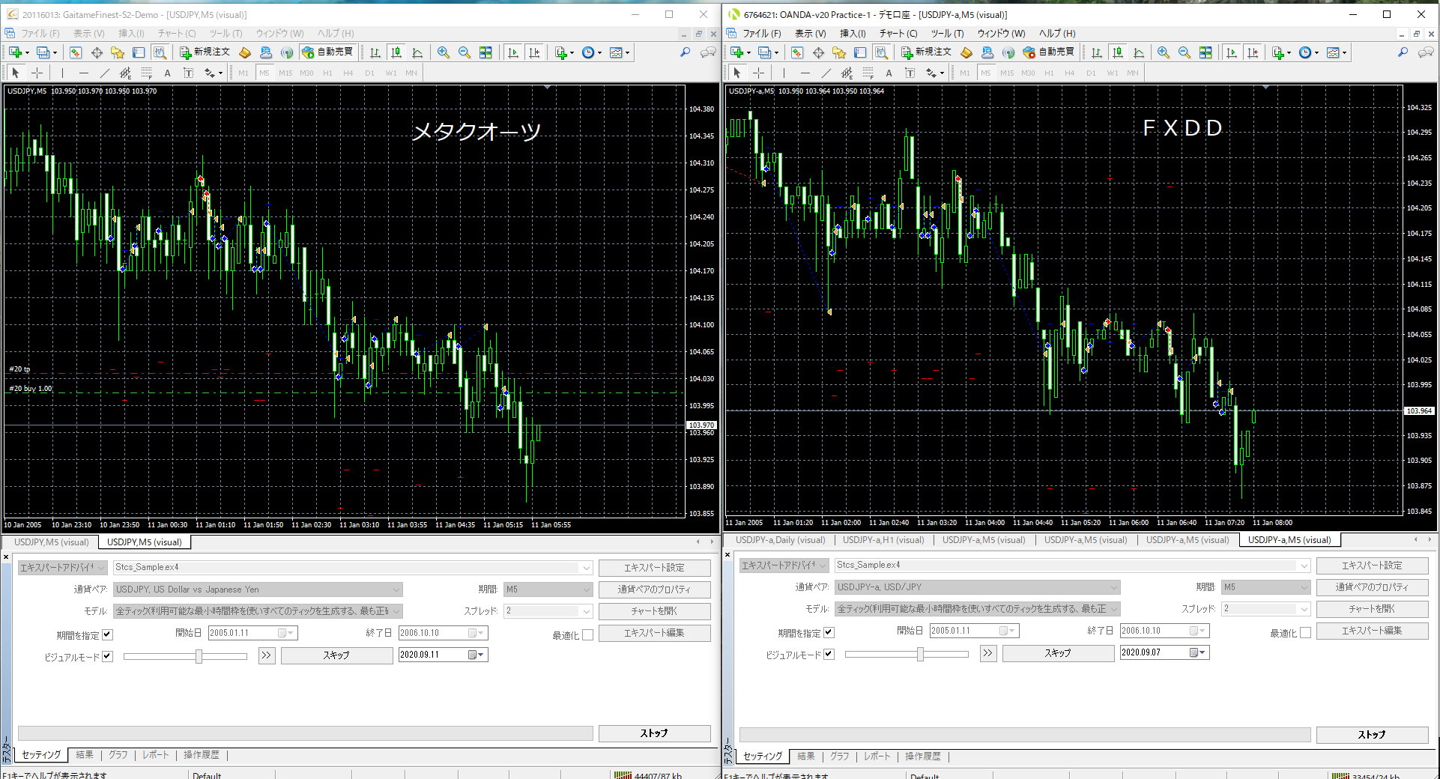Viewport: 1440px width, 779px height.
Task: Expand 通貨ペア USDJPY-a dropdown in OANDA tester
Action: (x=1113, y=587)
